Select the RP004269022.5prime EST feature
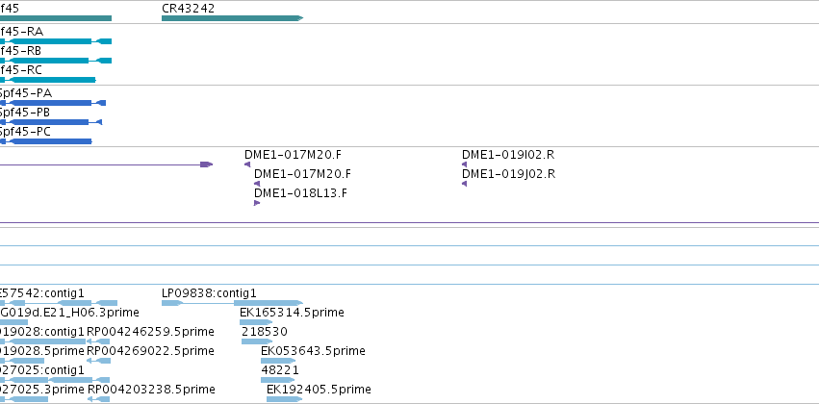The height and width of the screenshot is (404, 819). coord(98,361)
